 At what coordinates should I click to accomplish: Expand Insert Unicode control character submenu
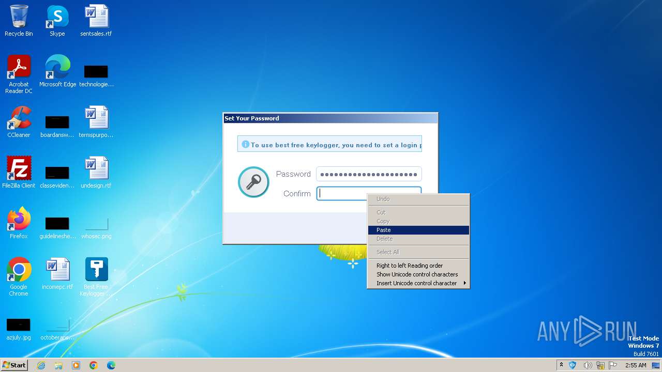[418, 283]
